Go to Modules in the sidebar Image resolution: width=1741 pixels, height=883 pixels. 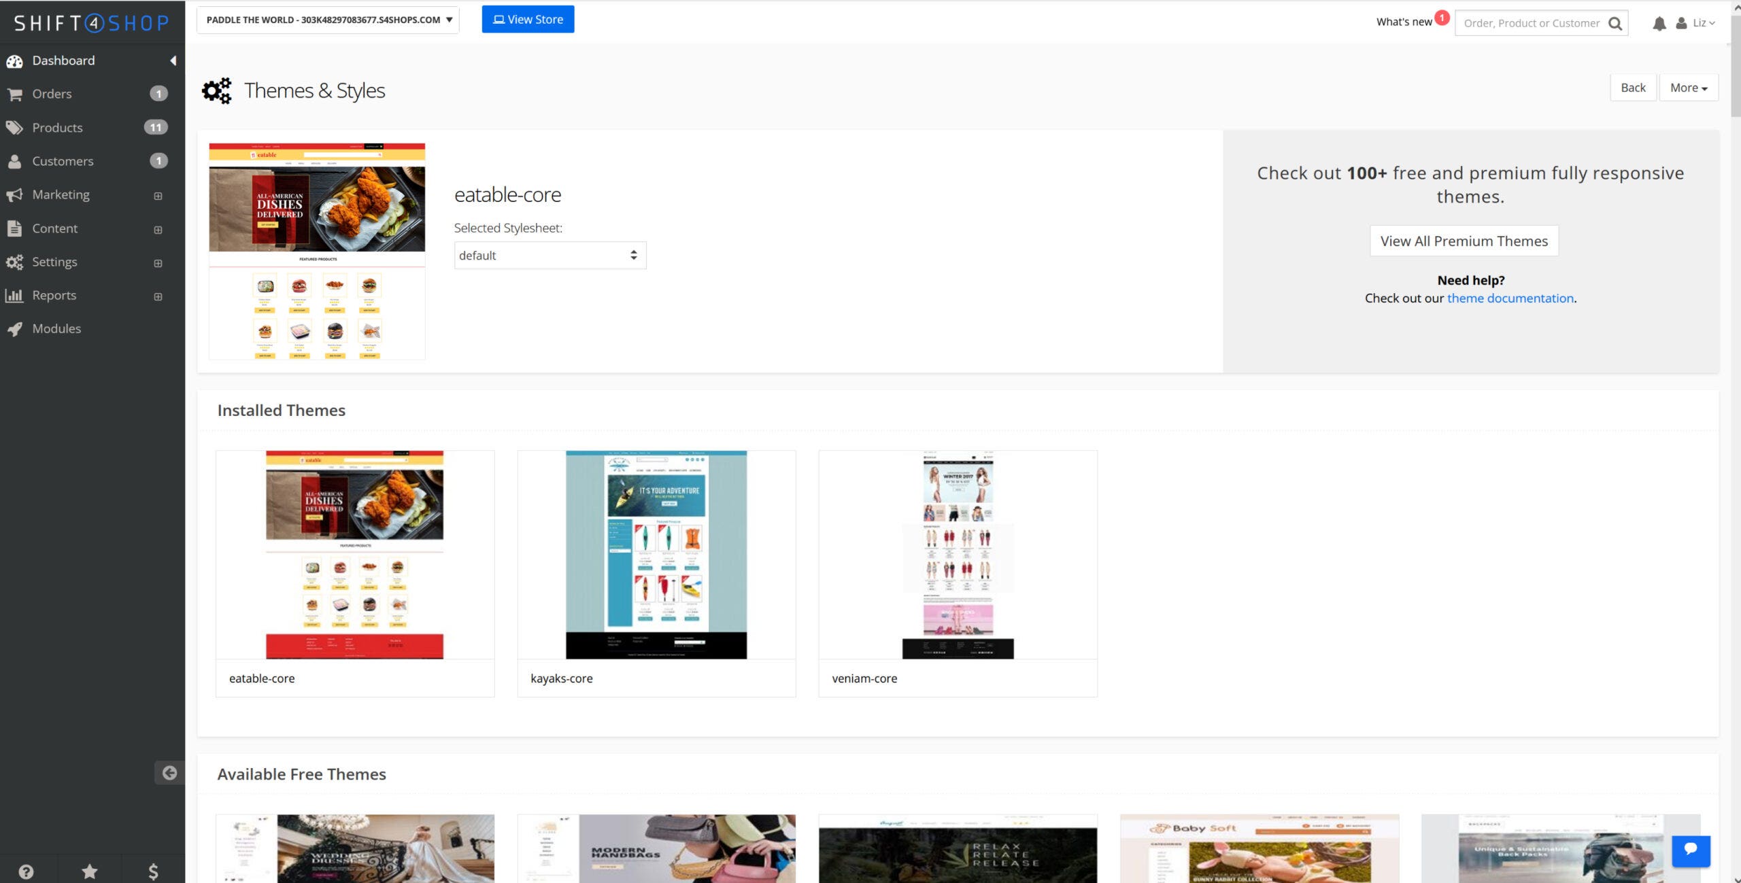pyautogui.click(x=56, y=328)
